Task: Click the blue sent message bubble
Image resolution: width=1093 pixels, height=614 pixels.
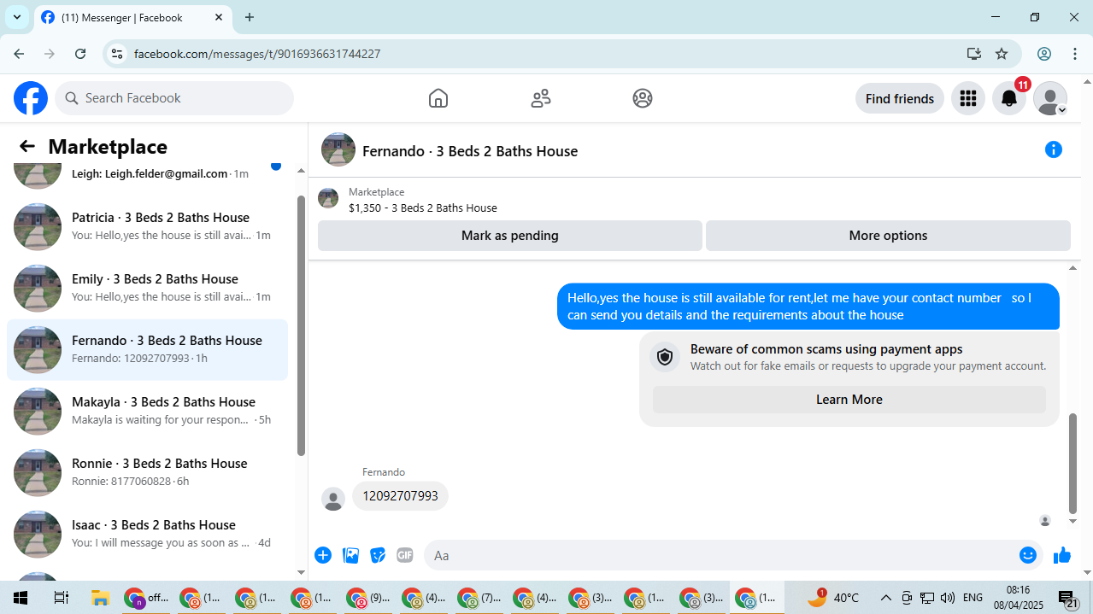Action: coord(808,307)
